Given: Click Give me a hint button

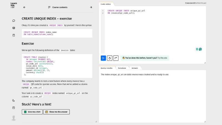Looking at the screenshot, I should [x=32, y=112].
